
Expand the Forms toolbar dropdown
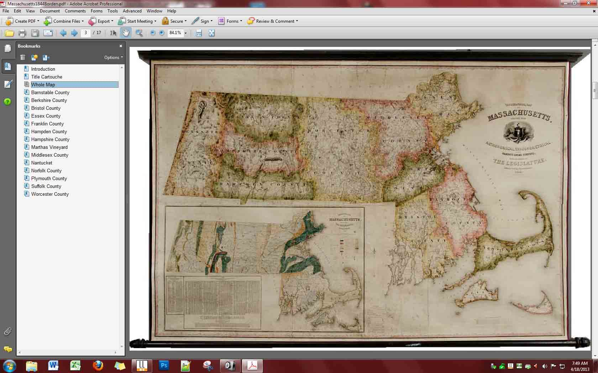pyautogui.click(x=230, y=21)
